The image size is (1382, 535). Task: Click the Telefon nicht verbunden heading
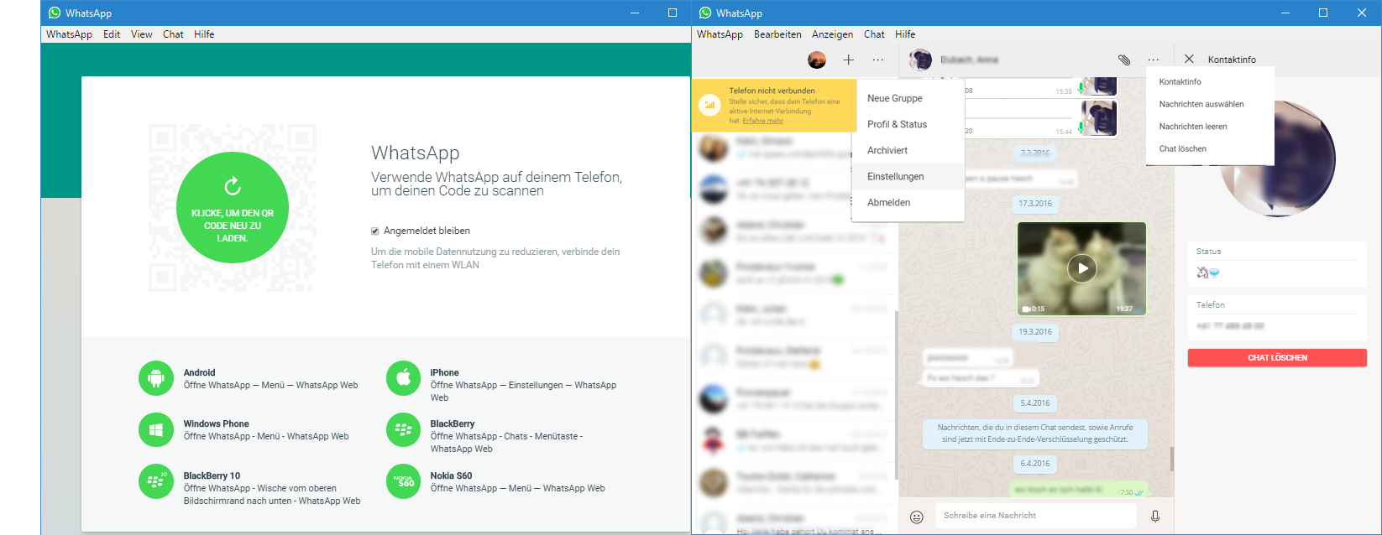pyautogui.click(x=772, y=91)
